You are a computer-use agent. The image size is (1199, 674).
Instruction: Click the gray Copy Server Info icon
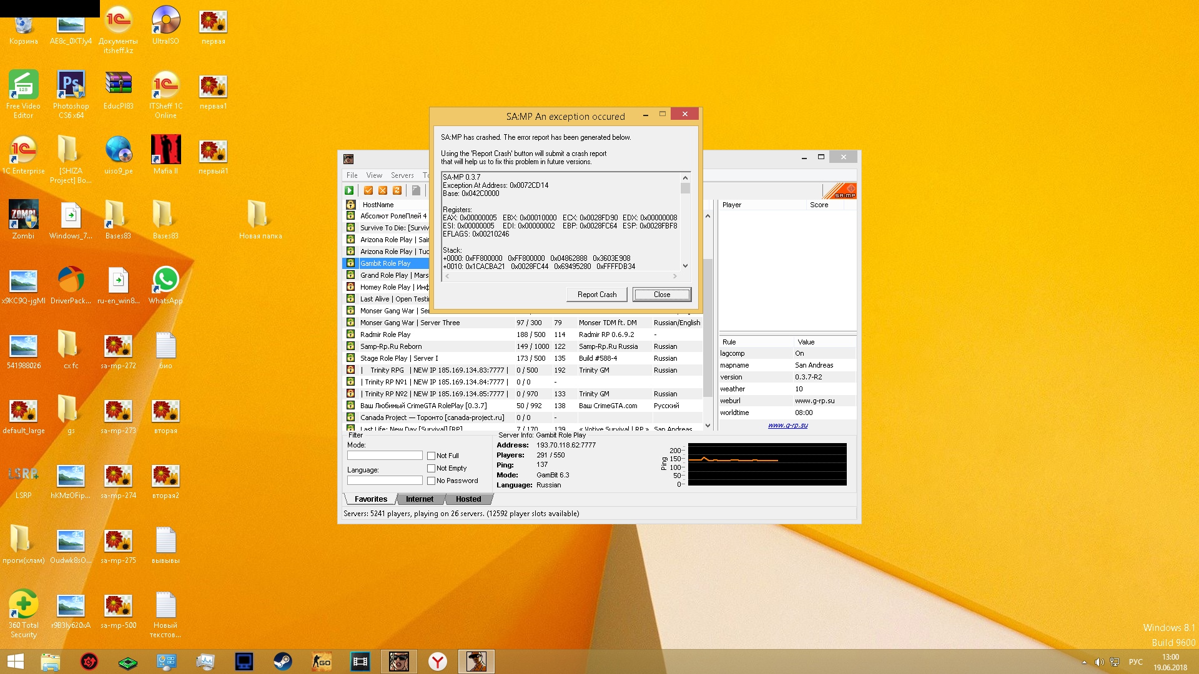tap(416, 190)
